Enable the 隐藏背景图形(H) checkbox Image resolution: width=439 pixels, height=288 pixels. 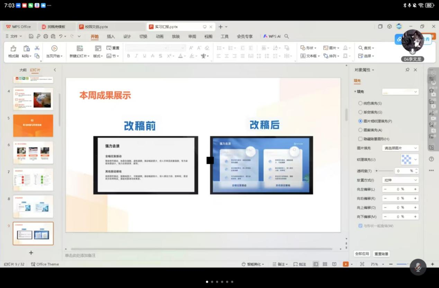click(x=360, y=139)
